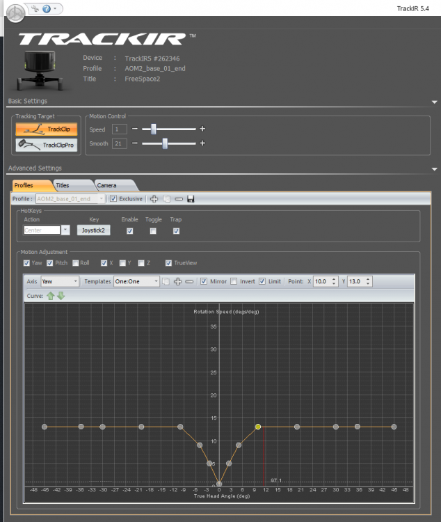
Task: Collapse the Basic Settings section
Action: [434, 102]
